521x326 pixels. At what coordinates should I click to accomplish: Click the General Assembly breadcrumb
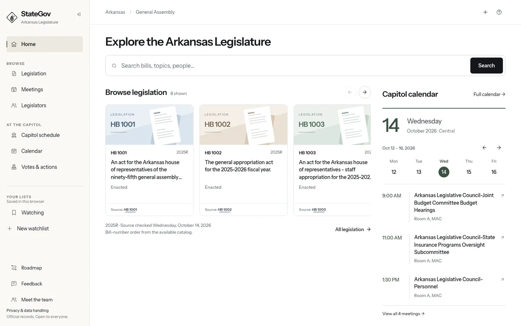coord(155,12)
